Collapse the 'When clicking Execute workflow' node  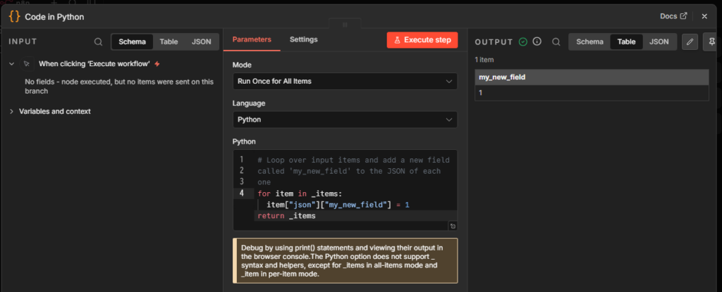coord(12,64)
